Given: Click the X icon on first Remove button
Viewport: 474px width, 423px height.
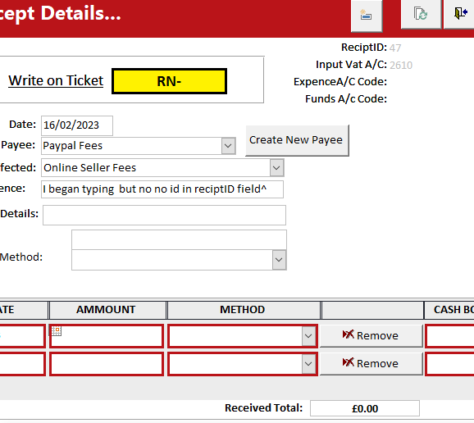Looking at the screenshot, I should pyautogui.click(x=348, y=334).
